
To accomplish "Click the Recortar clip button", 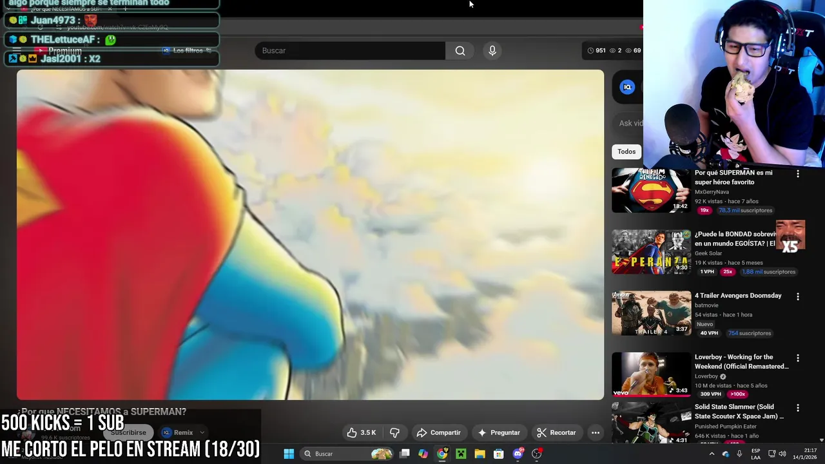I will [x=556, y=432].
